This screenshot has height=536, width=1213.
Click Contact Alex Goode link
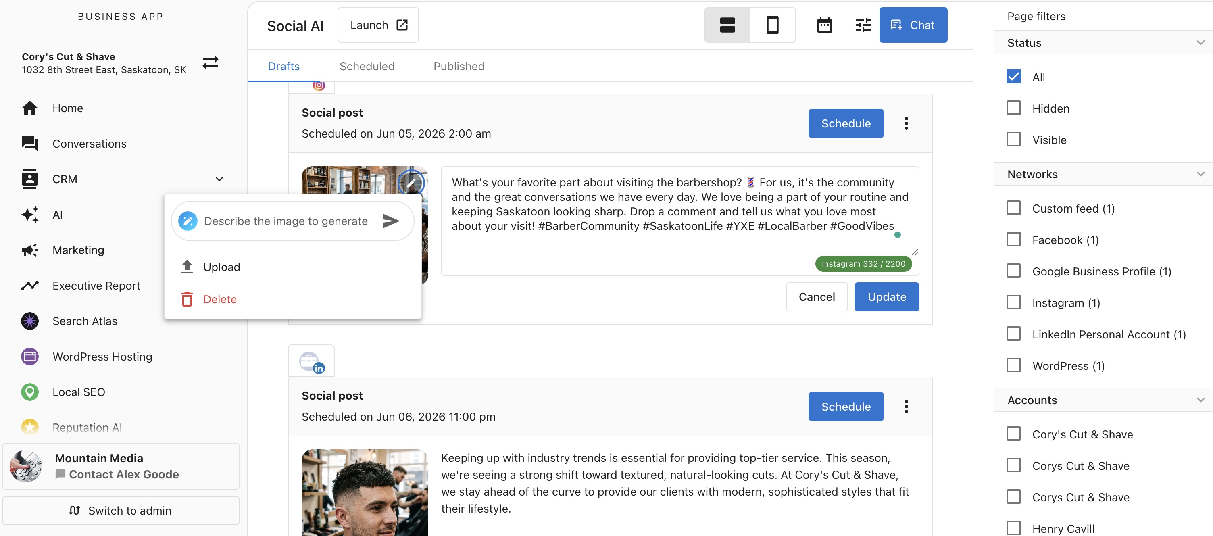124,474
